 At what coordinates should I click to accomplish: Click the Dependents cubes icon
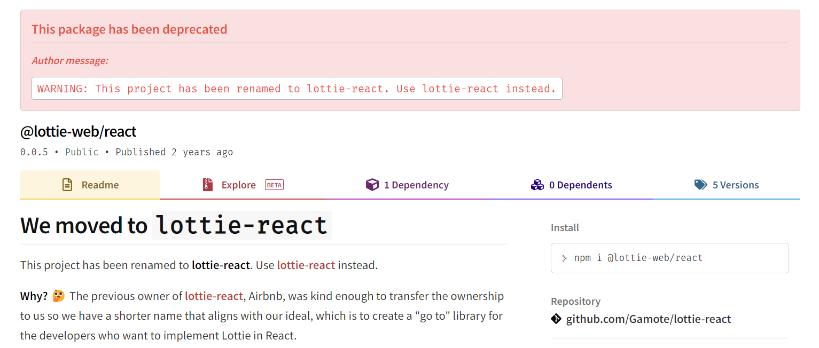537,185
